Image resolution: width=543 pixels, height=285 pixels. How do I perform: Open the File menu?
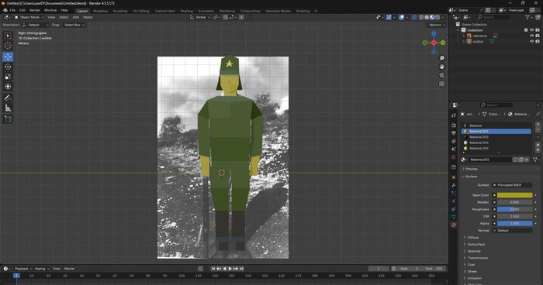click(x=12, y=10)
